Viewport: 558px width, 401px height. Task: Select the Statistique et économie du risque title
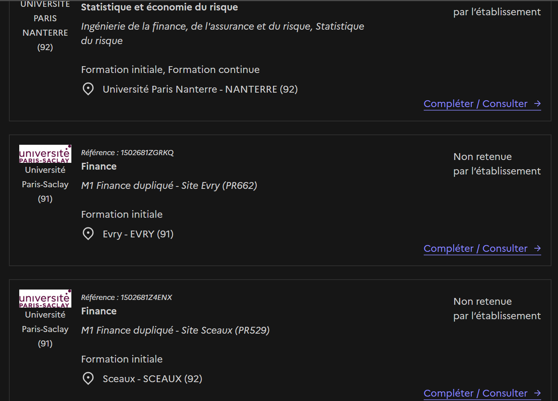(x=160, y=7)
